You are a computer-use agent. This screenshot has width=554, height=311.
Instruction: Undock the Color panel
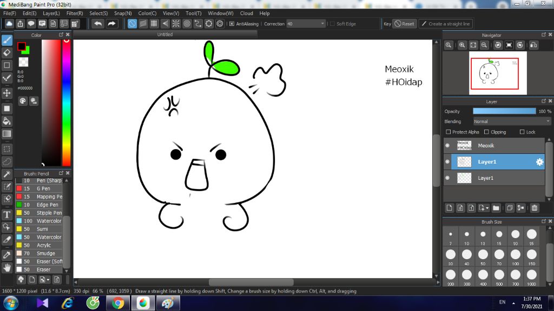61,35
